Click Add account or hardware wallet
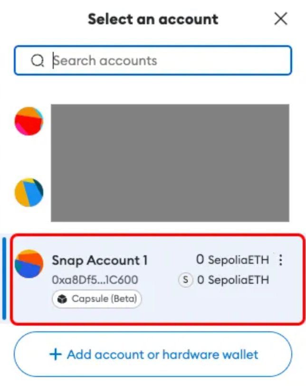The height and width of the screenshot is (386, 306). pyautogui.click(x=153, y=355)
